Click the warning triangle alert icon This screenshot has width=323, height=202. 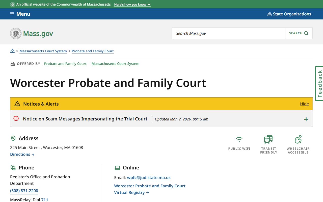(x=17, y=104)
